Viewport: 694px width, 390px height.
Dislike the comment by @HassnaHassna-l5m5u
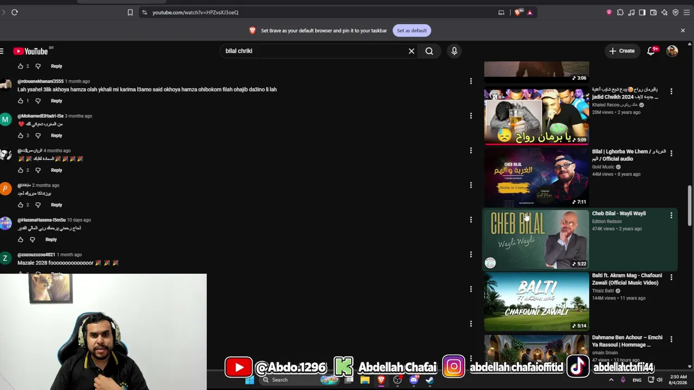coord(33,239)
